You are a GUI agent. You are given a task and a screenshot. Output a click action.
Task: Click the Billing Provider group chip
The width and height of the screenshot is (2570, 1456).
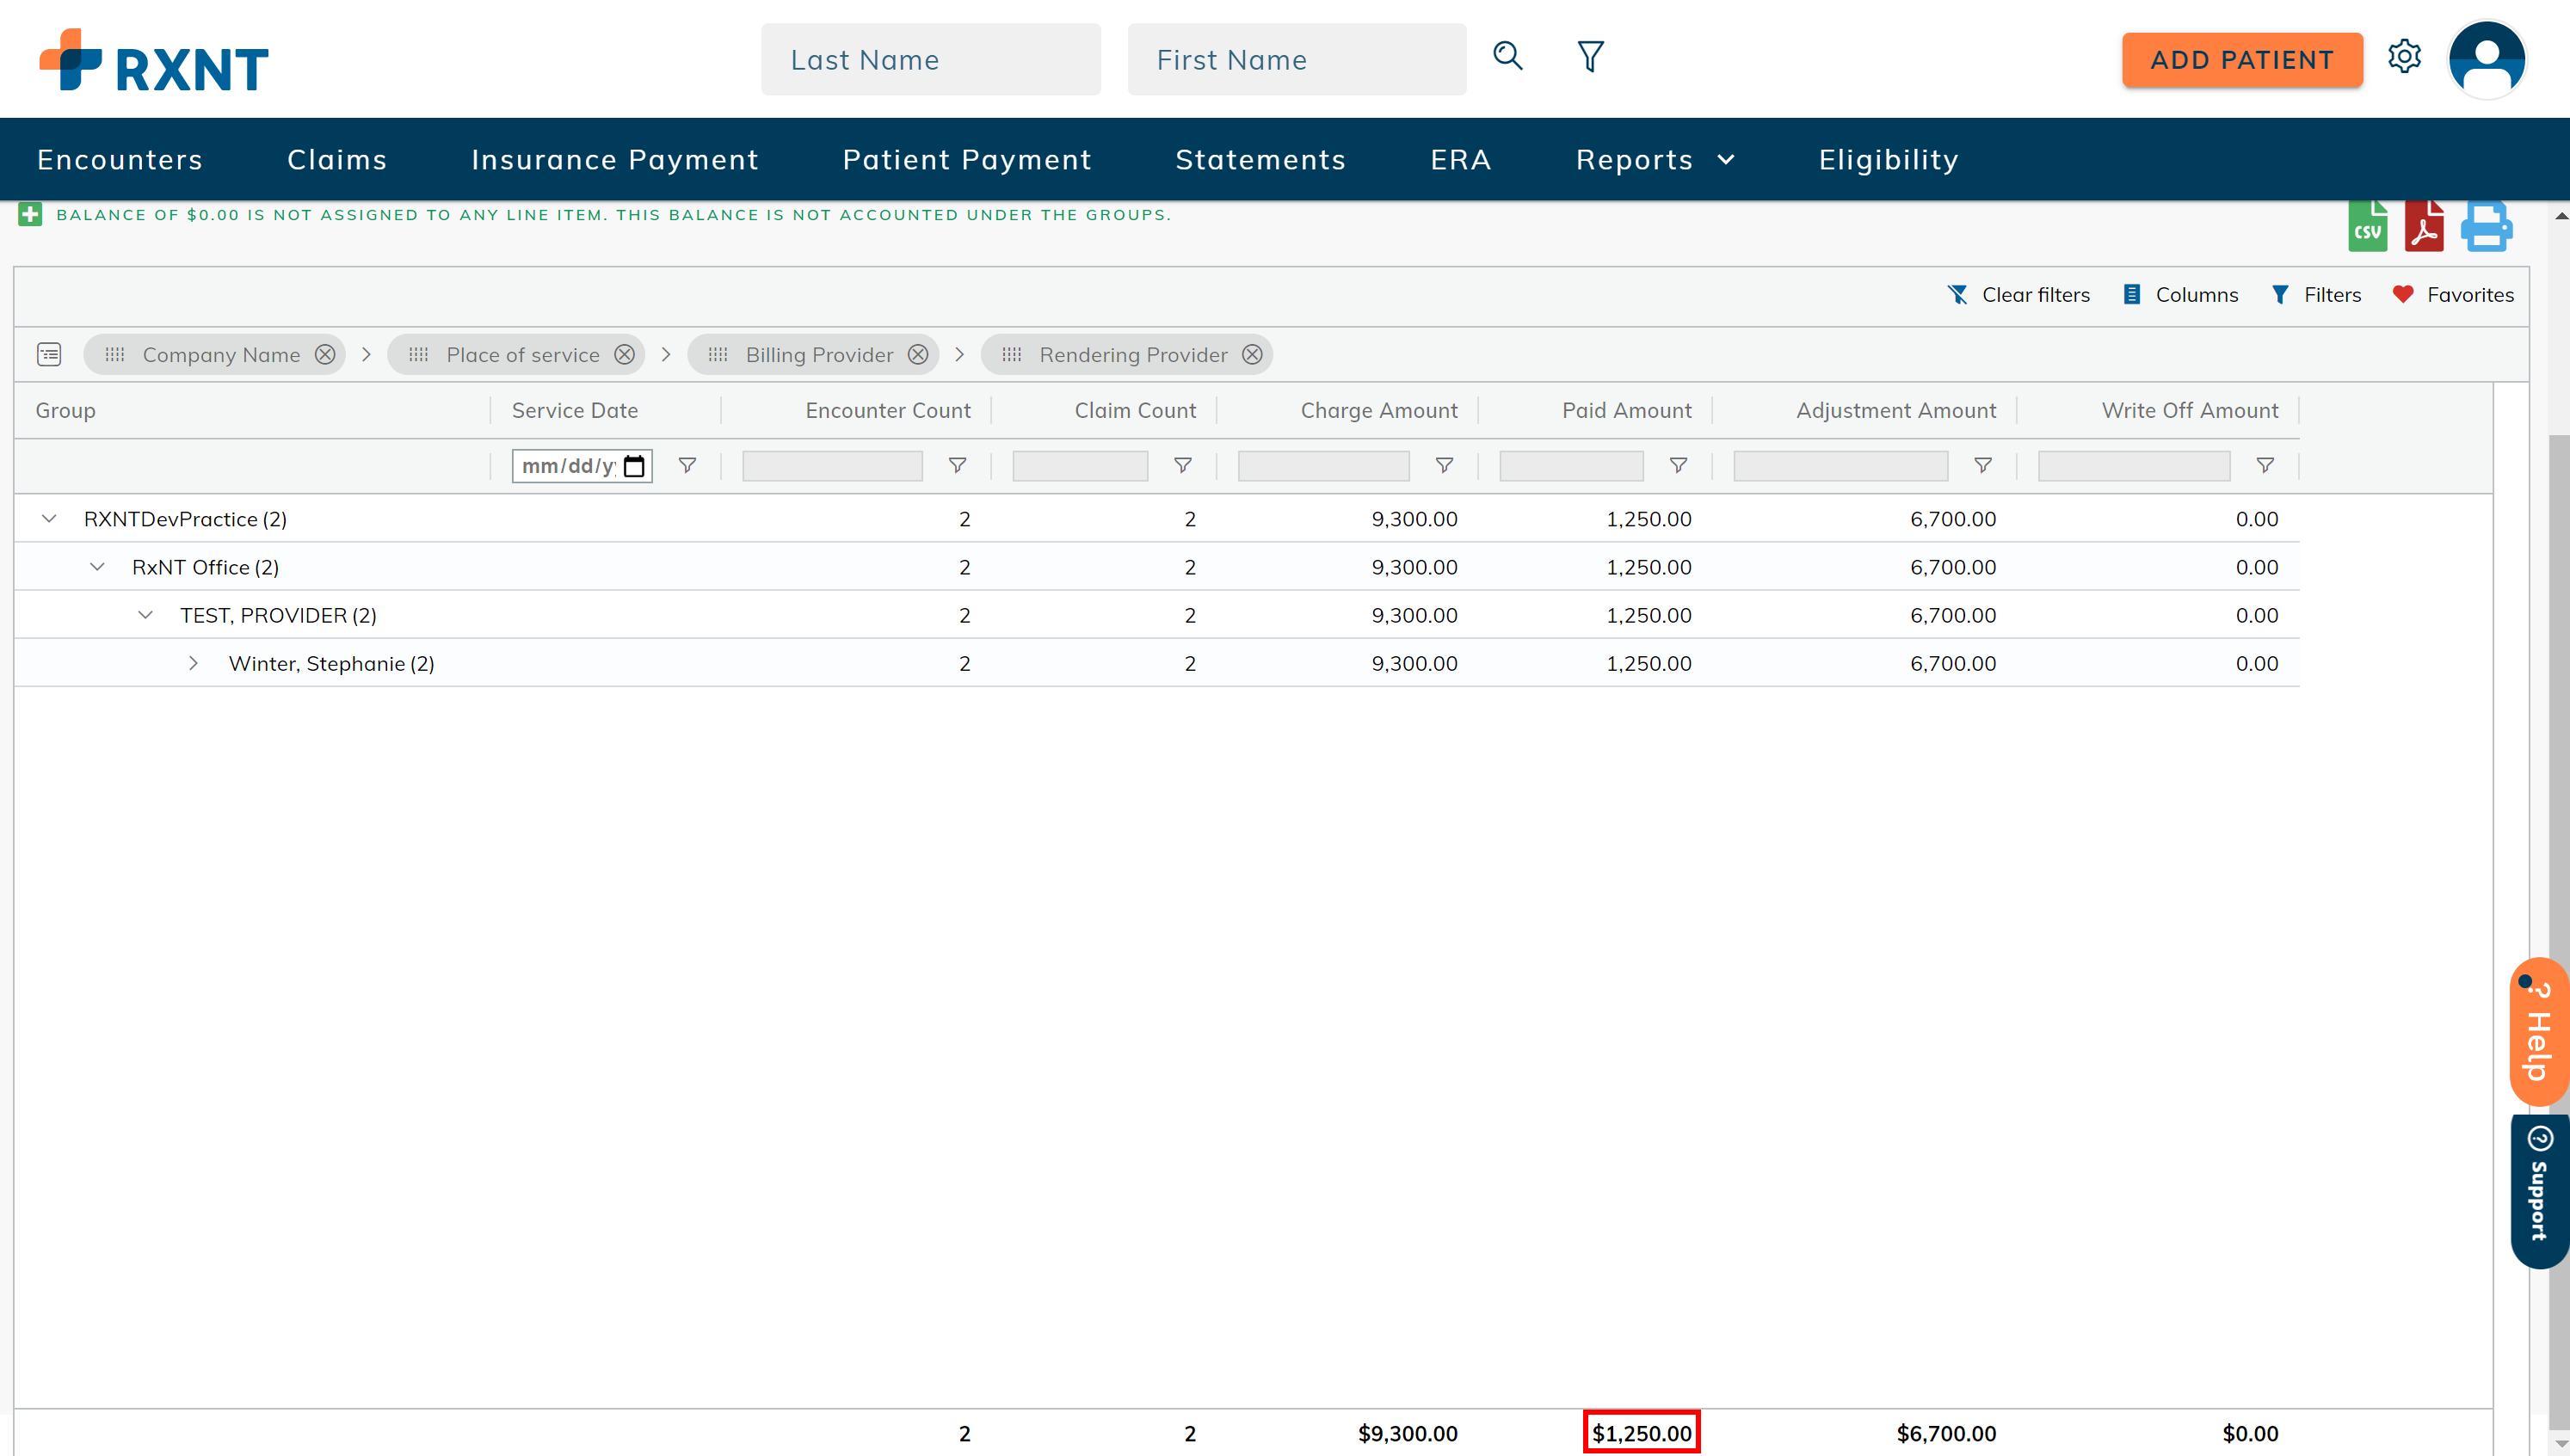pos(812,354)
